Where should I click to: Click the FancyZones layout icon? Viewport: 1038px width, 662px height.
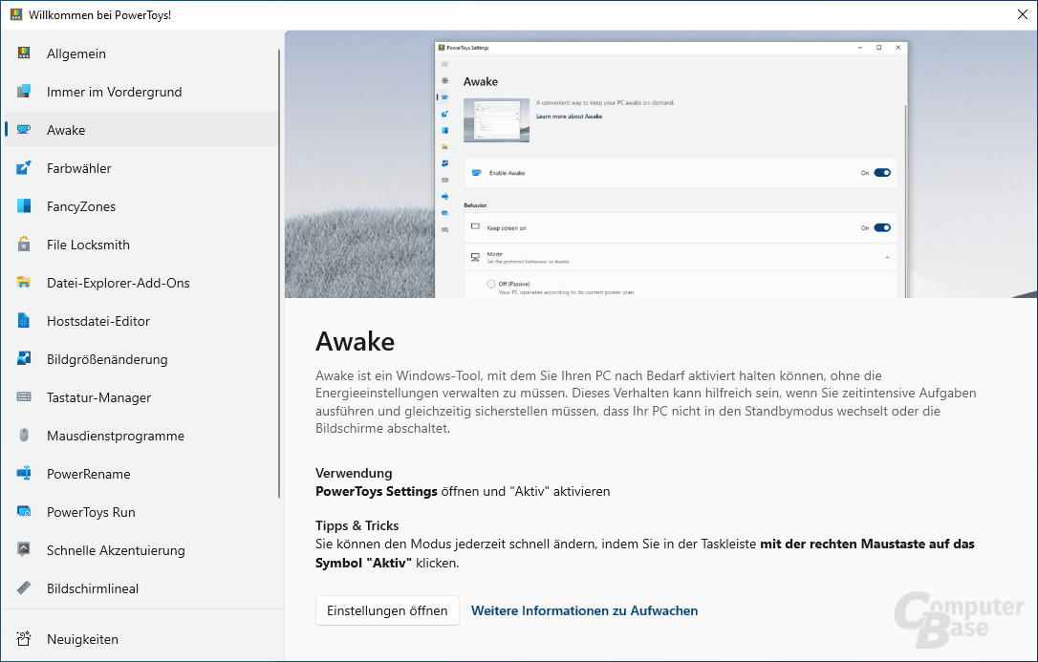[24, 206]
